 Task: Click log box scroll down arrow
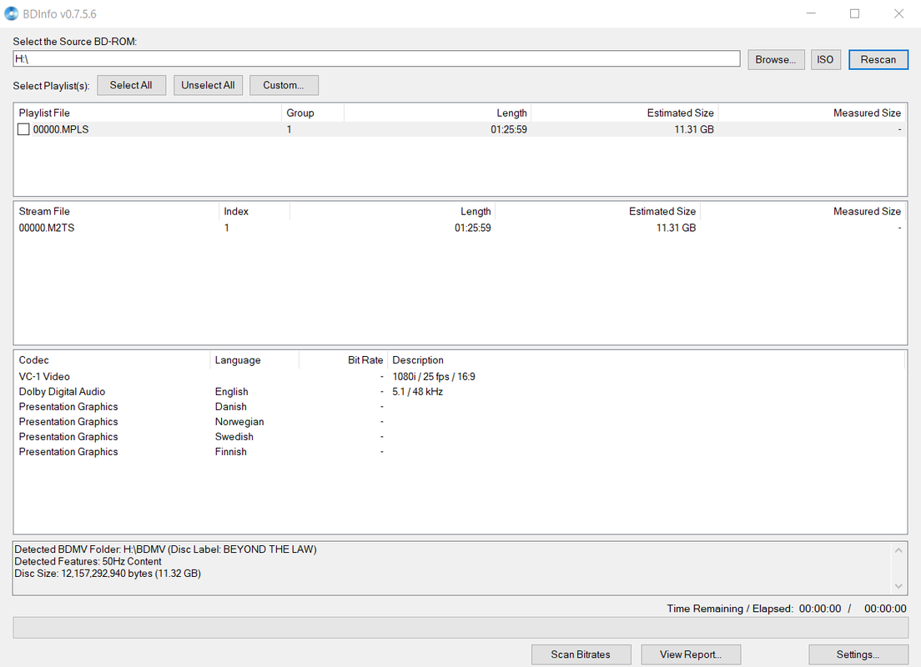898,586
